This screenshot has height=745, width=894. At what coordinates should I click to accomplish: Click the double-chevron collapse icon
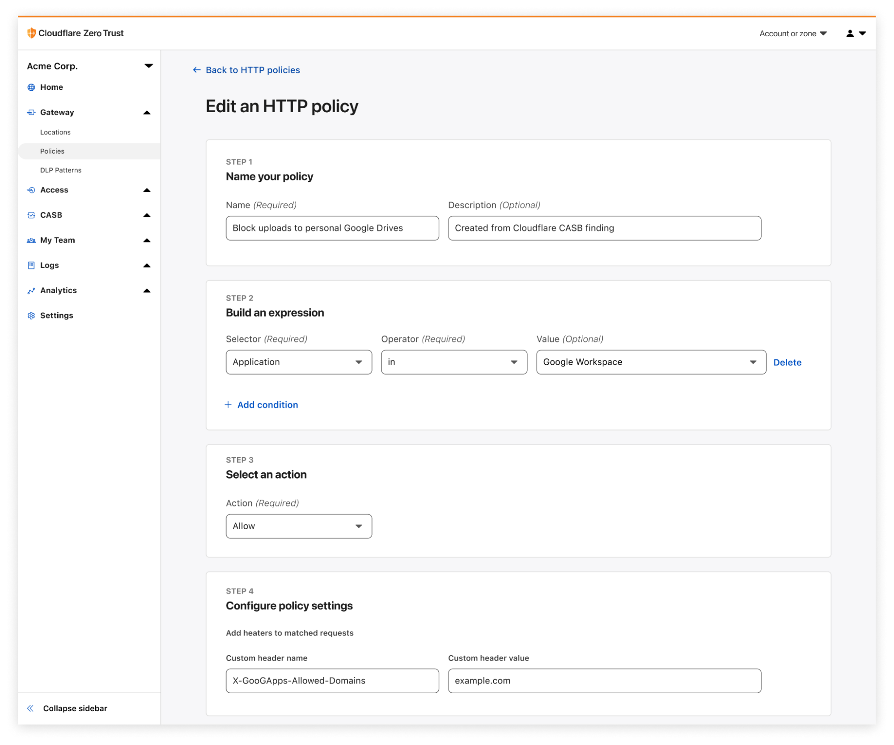click(30, 708)
